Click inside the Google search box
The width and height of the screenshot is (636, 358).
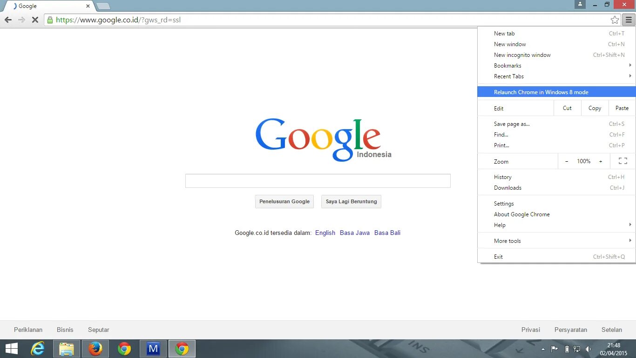click(318, 181)
